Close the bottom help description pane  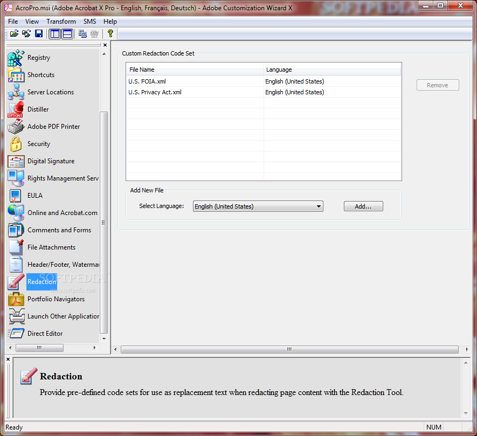click(x=8, y=359)
